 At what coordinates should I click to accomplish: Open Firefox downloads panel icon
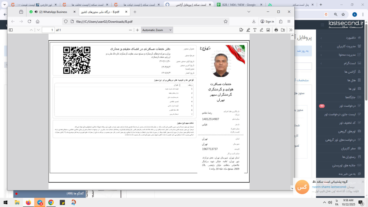(x=254, y=22)
